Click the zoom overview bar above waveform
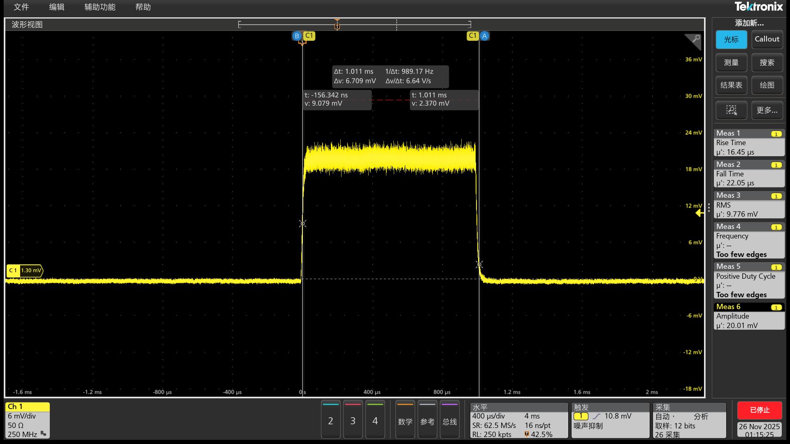The image size is (790, 444). click(288, 25)
